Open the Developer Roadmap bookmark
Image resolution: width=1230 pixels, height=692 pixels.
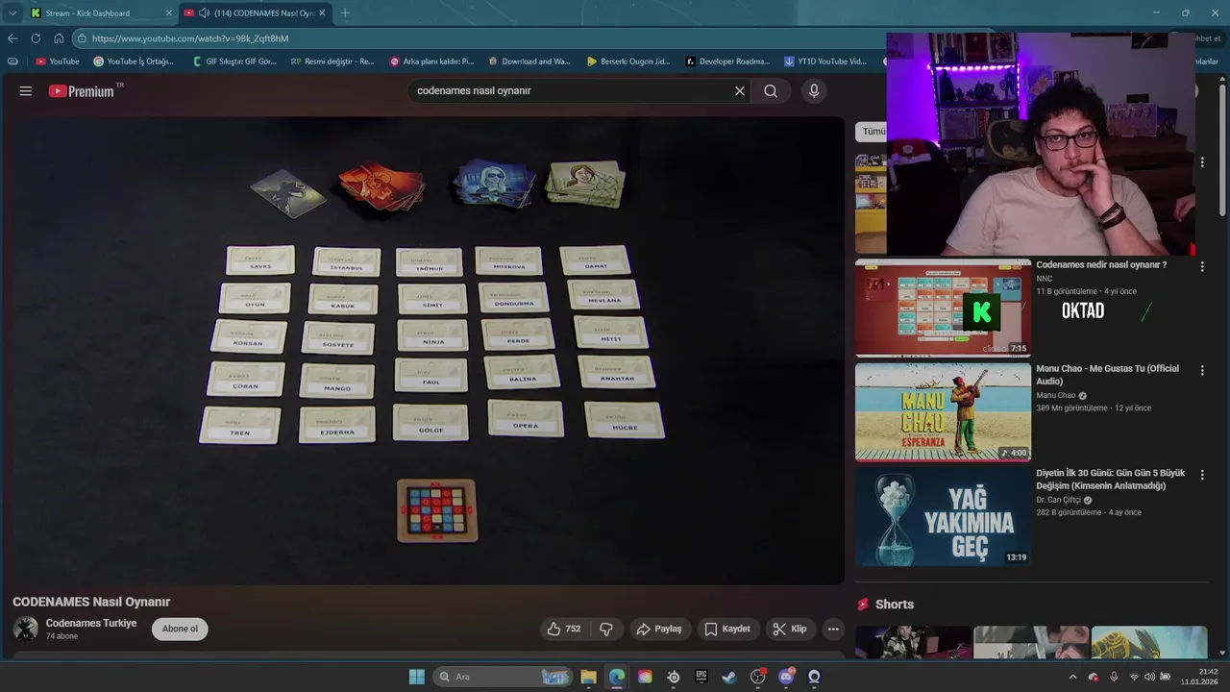click(727, 61)
